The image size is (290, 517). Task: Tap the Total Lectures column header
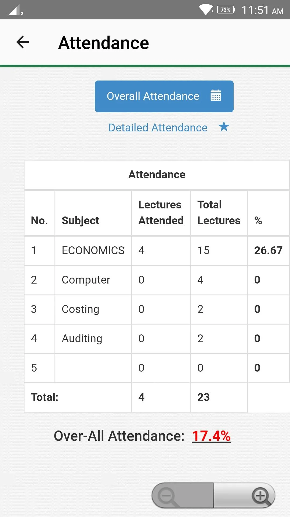click(x=219, y=213)
